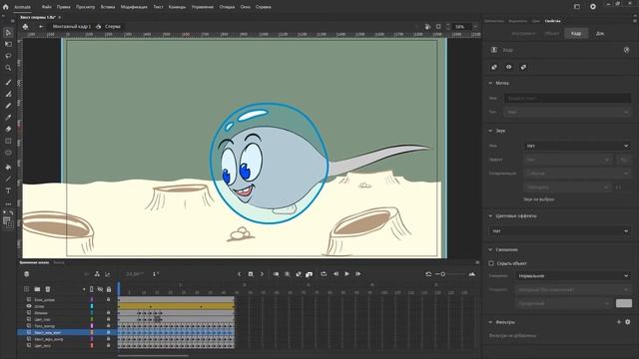Toggle the Скрыть объект checkbox
Viewport: 639px width, 359px height.
[x=491, y=263]
